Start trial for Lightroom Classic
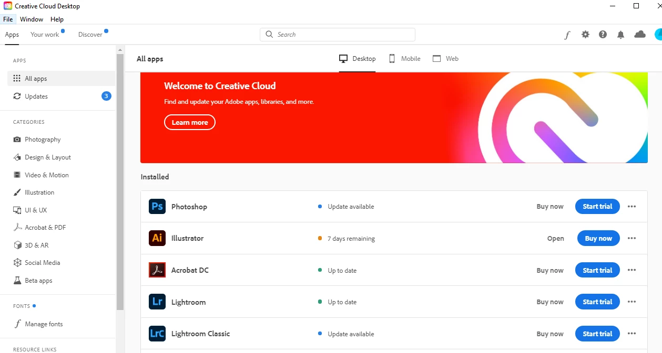 (x=597, y=334)
